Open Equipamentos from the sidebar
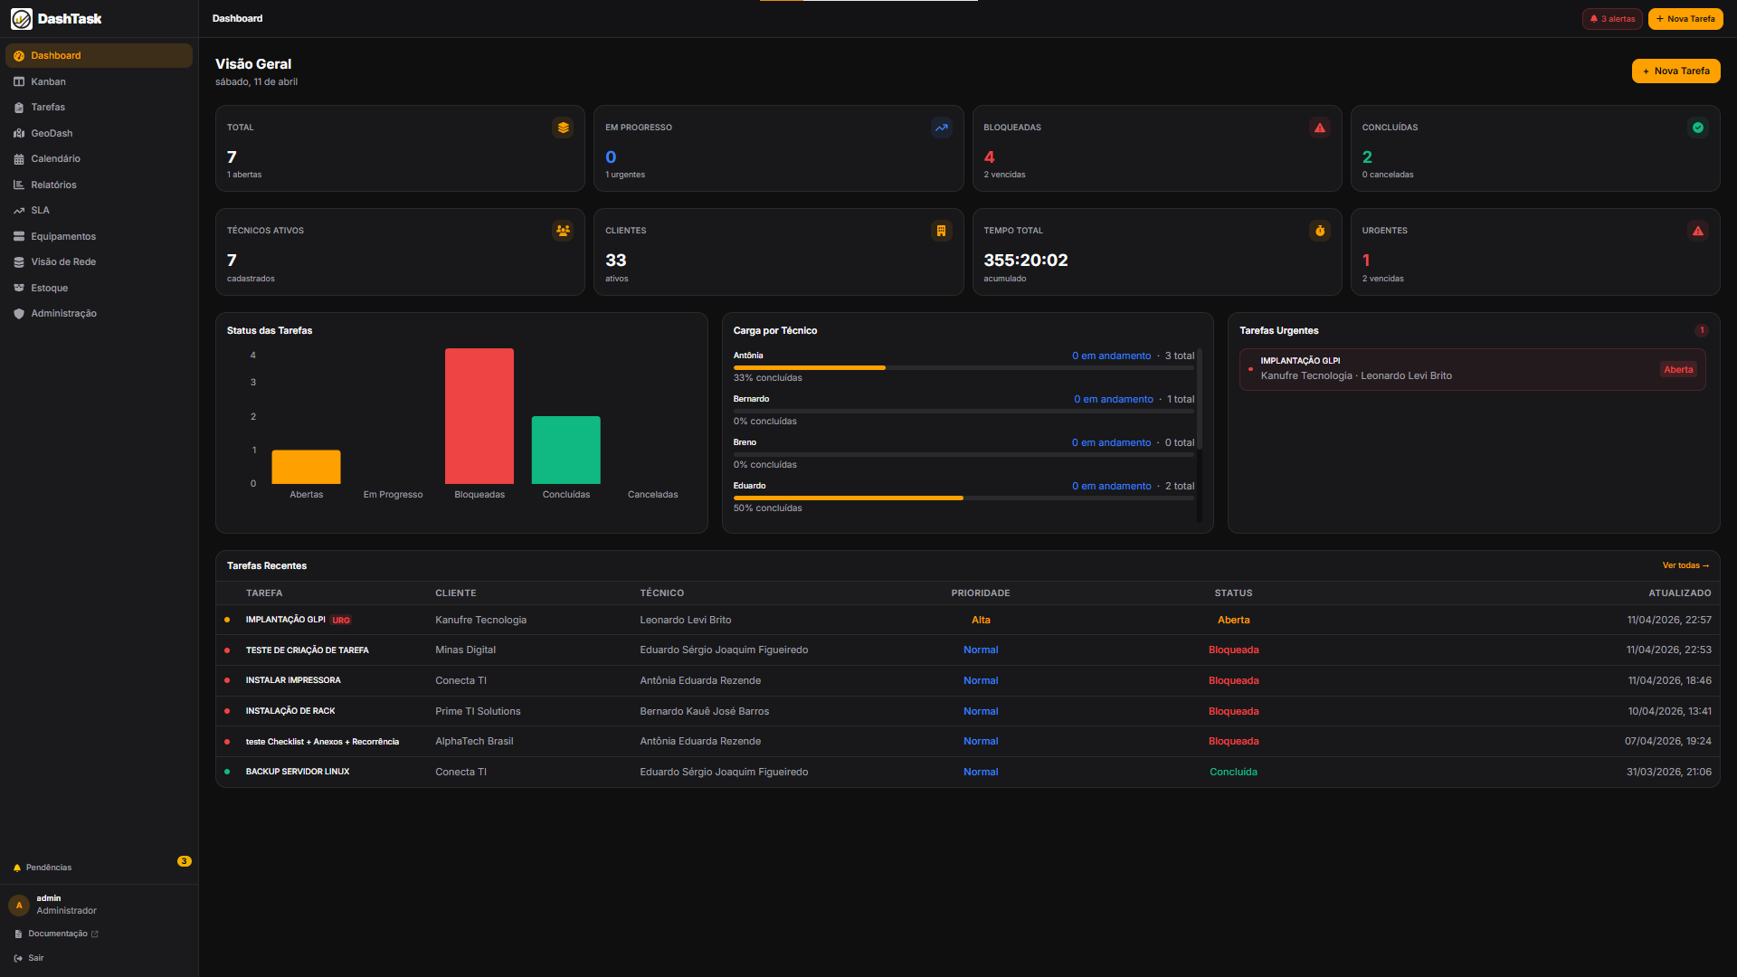The width and height of the screenshot is (1737, 977). click(63, 236)
